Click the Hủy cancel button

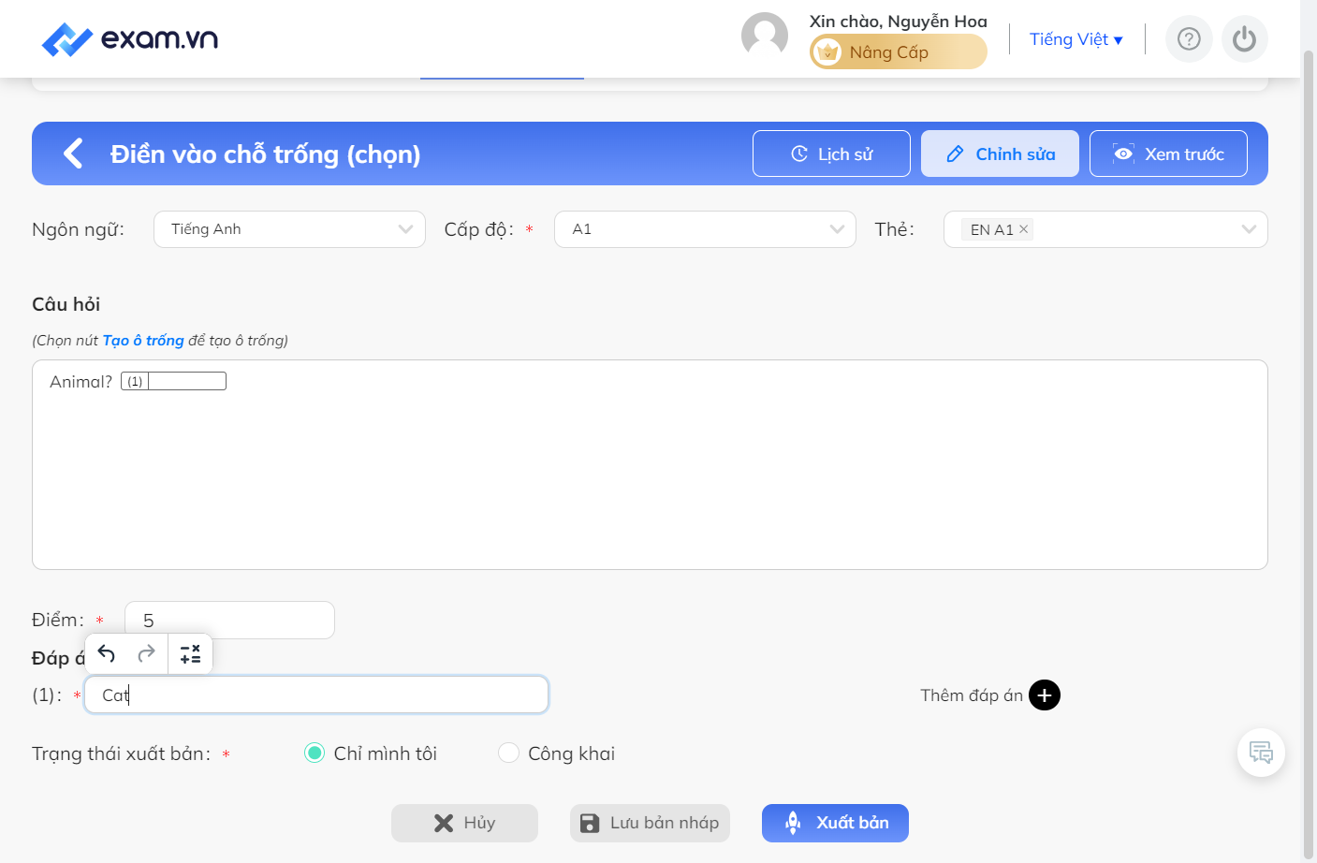click(464, 823)
